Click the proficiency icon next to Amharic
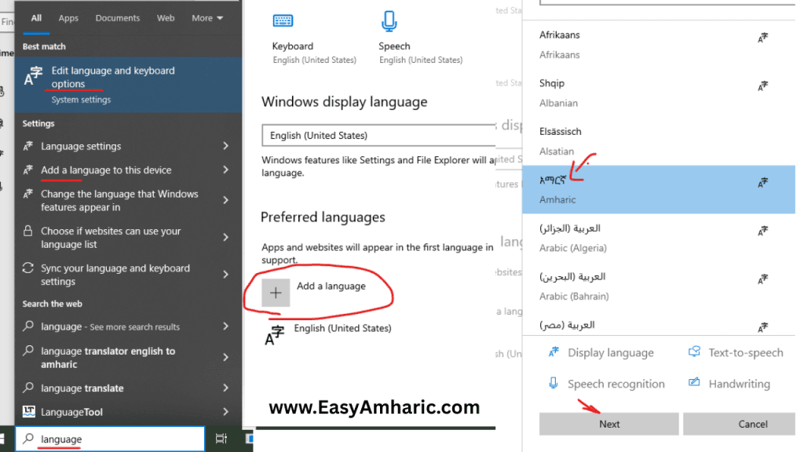Screen dimensions: 804x452 tap(762, 182)
